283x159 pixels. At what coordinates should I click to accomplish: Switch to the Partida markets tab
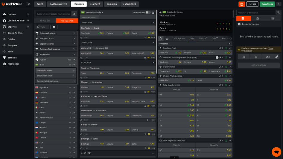202,38
